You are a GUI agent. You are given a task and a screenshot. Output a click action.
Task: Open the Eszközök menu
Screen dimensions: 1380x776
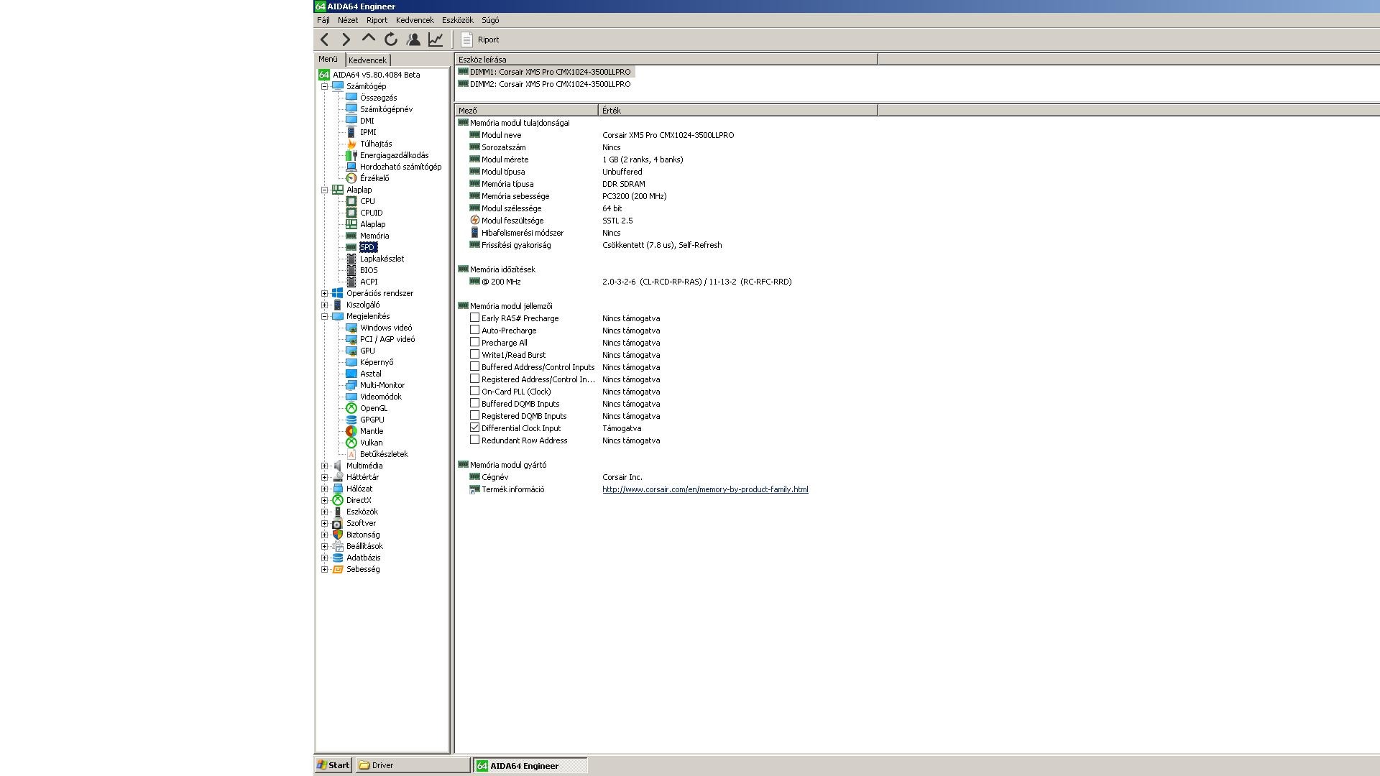pyautogui.click(x=457, y=20)
